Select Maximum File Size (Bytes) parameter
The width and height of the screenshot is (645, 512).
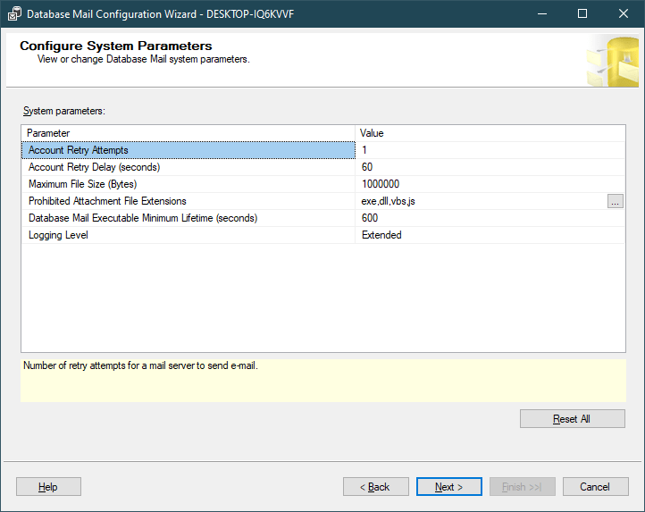[x=188, y=184]
